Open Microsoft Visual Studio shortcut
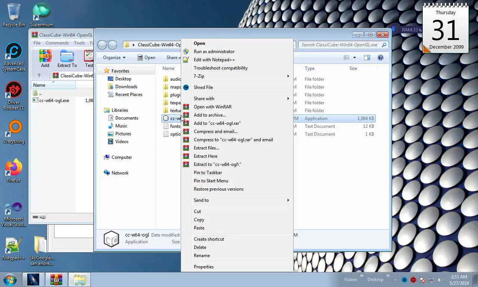The image size is (478, 287). tap(14, 215)
